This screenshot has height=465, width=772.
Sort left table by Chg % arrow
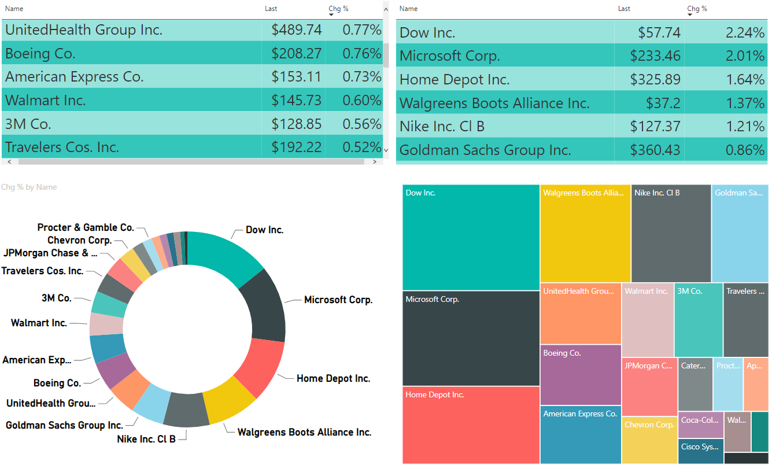[x=331, y=14]
